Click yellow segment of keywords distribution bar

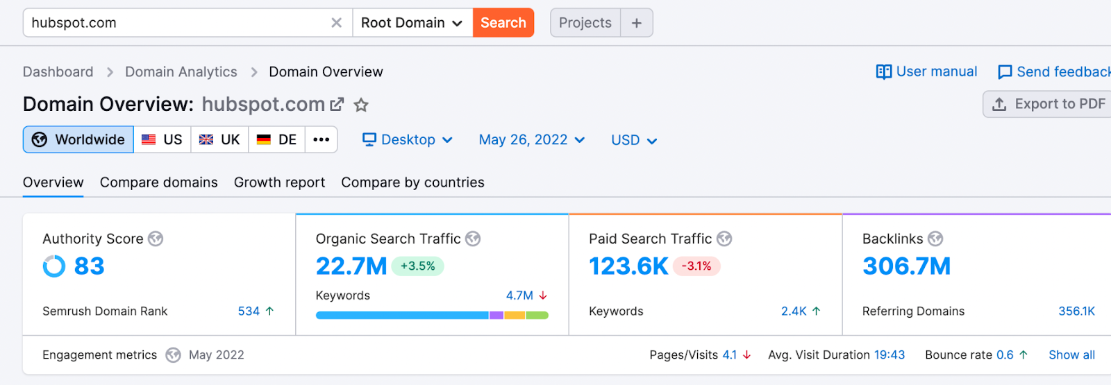[515, 316]
